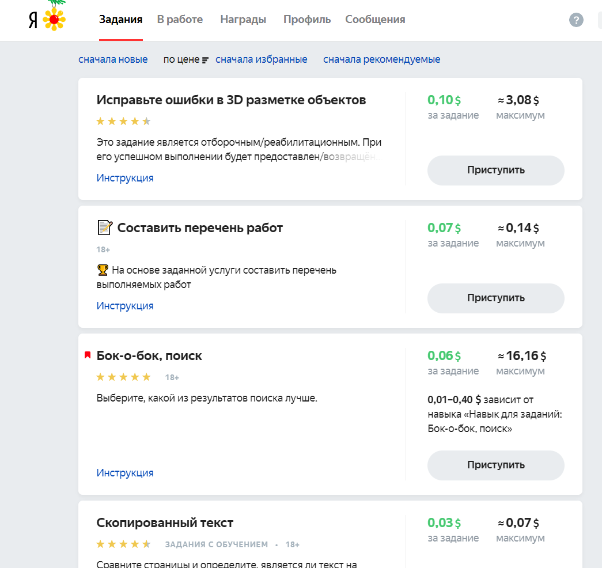Open the Скопированный текст task title

point(165,523)
